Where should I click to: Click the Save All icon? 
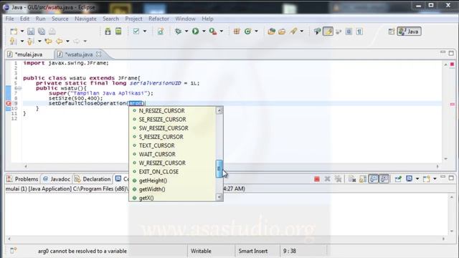(42, 32)
